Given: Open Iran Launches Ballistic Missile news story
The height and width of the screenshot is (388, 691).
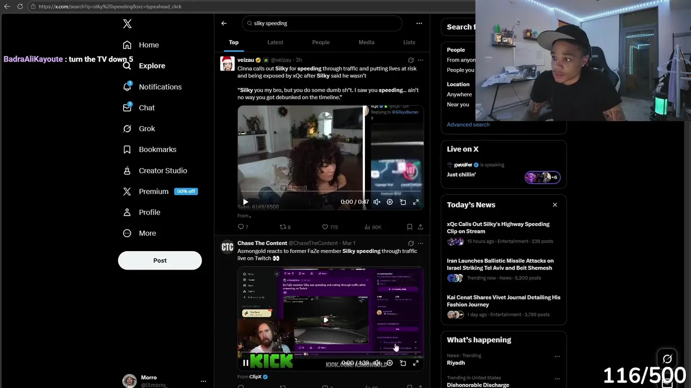Looking at the screenshot, I should pos(503,269).
